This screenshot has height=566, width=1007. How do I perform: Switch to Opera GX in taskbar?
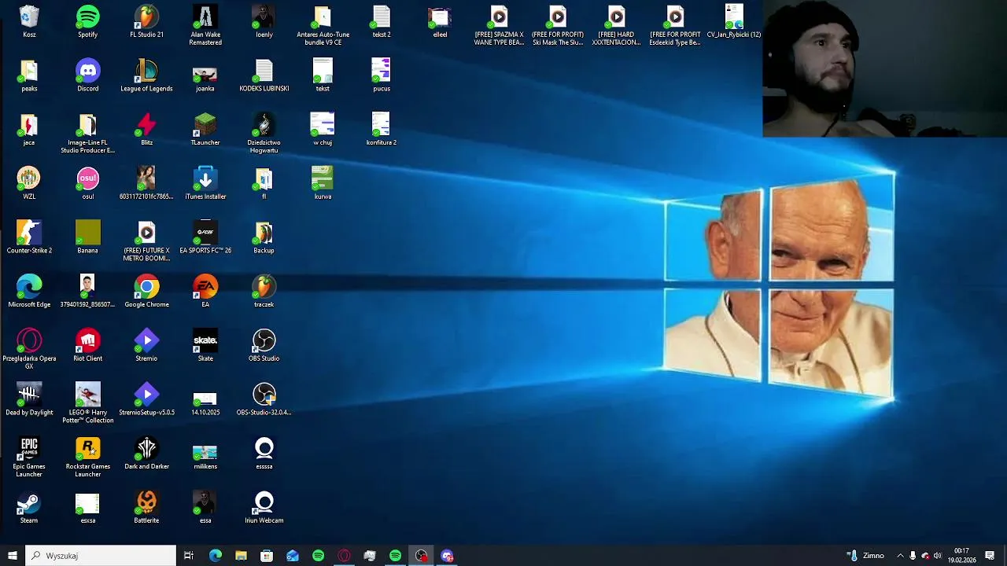(344, 556)
